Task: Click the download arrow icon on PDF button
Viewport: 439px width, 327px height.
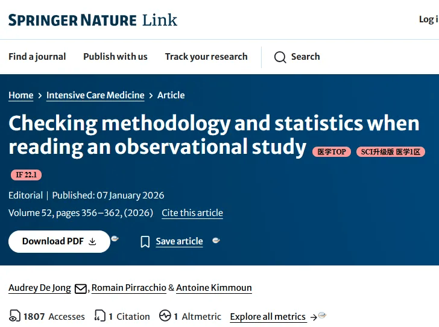Action: click(x=92, y=241)
